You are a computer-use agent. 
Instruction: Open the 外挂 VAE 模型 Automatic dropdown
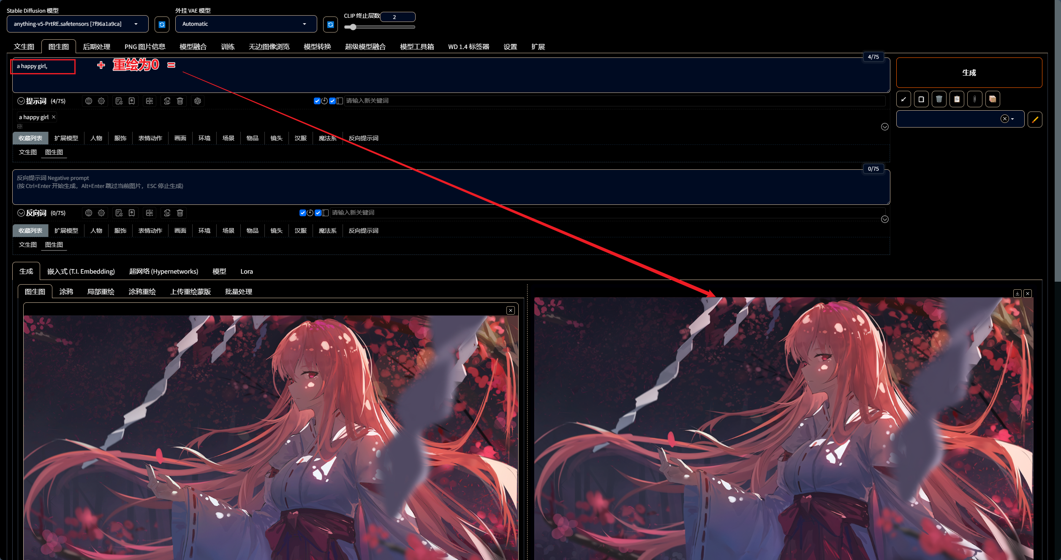(x=246, y=24)
